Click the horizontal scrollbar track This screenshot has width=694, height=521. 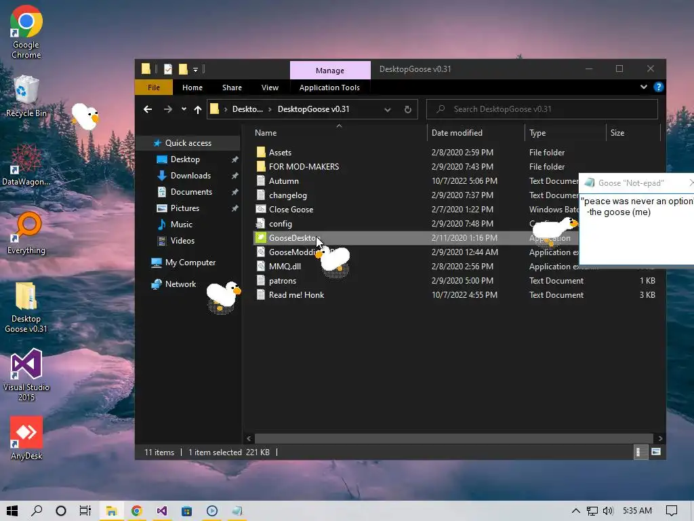tap(454, 438)
